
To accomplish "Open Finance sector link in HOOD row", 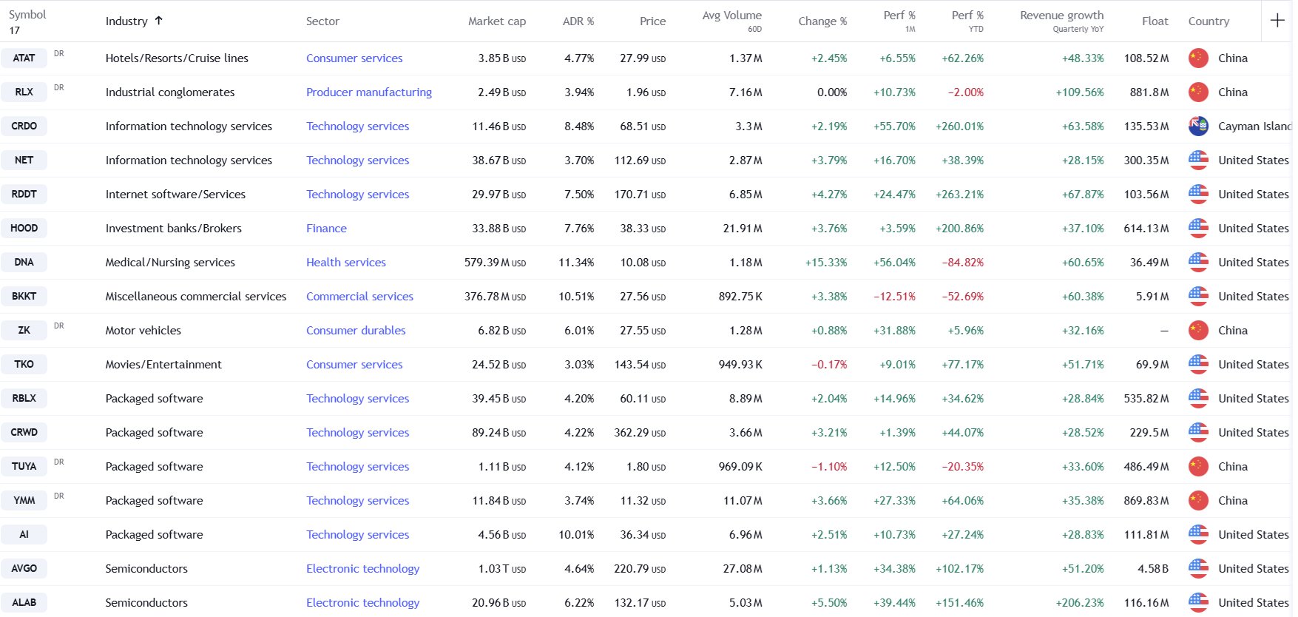I will tap(326, 229).
